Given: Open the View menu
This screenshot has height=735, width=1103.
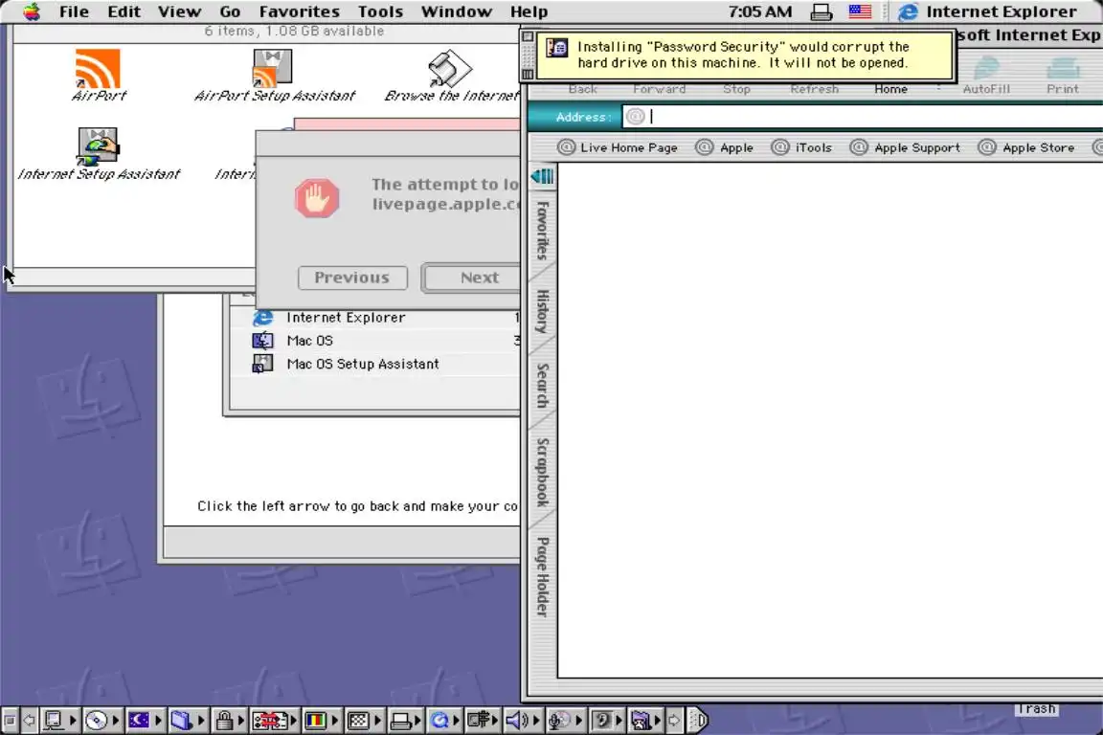Looking at the screenshot, I should coord(179,11).
